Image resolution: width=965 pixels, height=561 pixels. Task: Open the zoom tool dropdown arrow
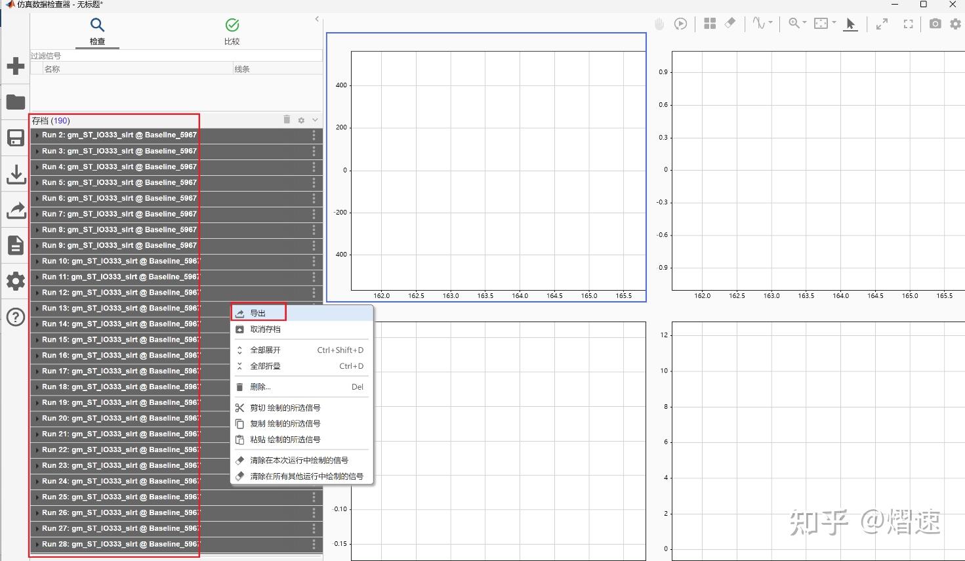point(805,23)
